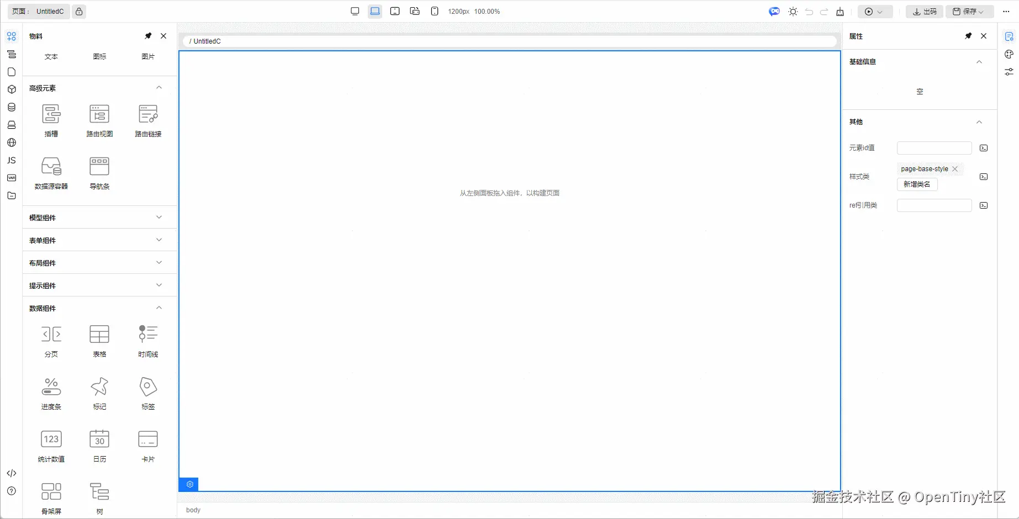Image resolution: width=1019 pixels, height=519 pixels.
Task: Switch canvas to desktop monitor view
Action: pyautogui.click(x=355, y=12)
